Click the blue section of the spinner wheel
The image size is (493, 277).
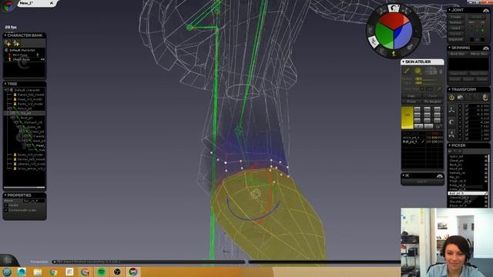[x=402, y=35]
